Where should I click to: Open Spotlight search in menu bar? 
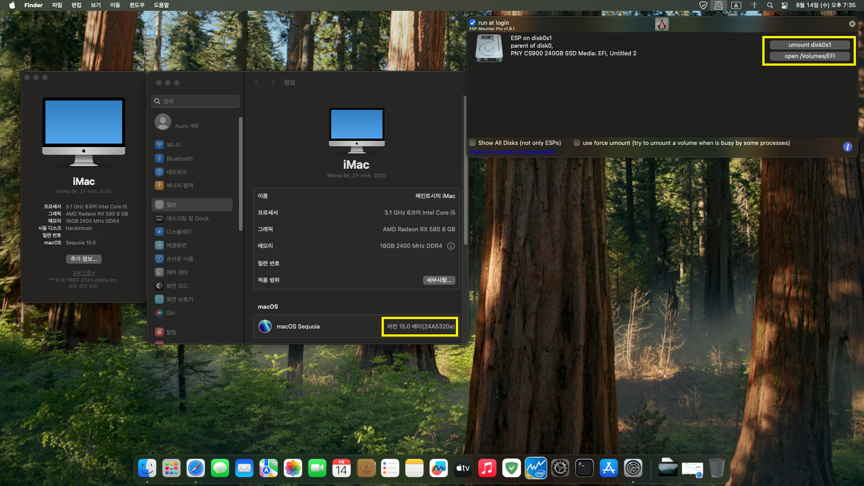tap(770, 5)
